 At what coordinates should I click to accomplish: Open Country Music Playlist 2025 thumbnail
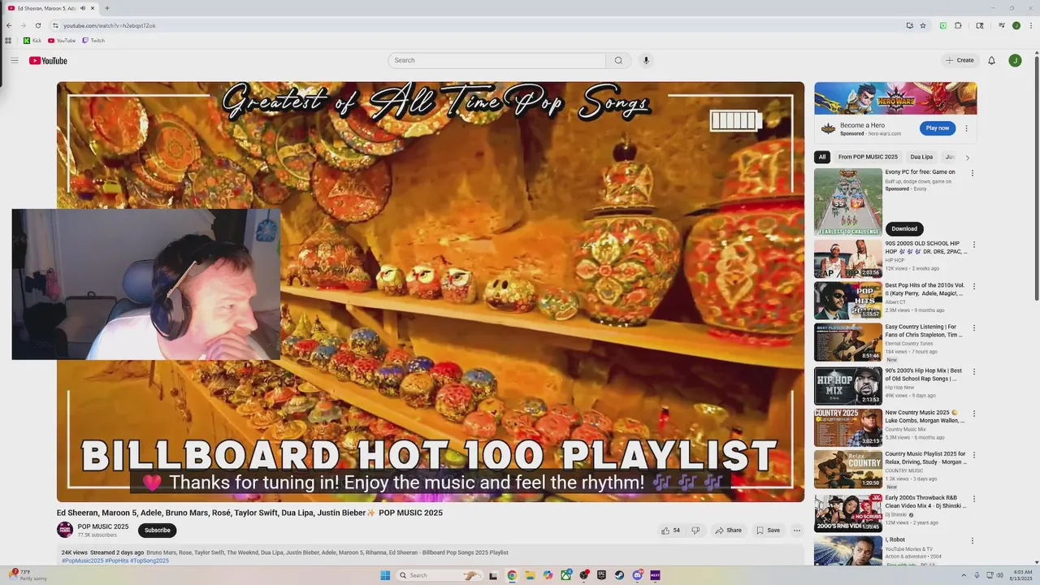848,470
